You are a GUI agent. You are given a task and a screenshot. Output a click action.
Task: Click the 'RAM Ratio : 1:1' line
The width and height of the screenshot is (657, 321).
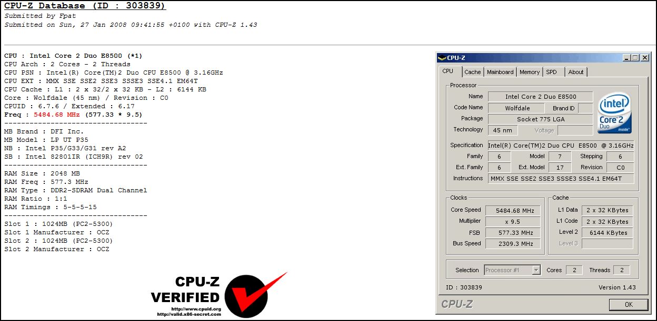[x=36, y=199]
